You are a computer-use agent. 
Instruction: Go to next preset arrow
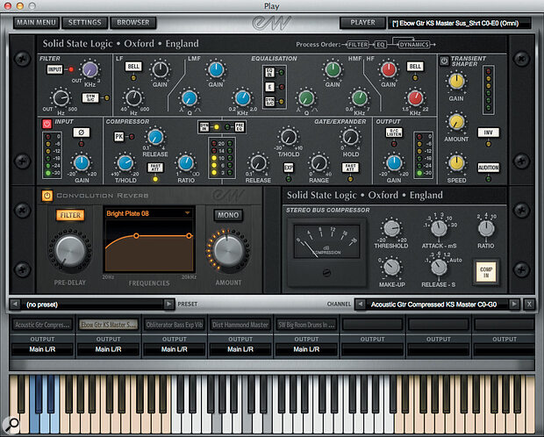pyautogui.click(x=168, y=304)
